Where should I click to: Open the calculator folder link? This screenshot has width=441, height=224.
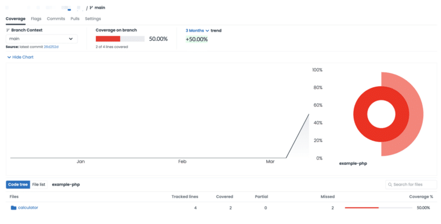pos(28,208)
